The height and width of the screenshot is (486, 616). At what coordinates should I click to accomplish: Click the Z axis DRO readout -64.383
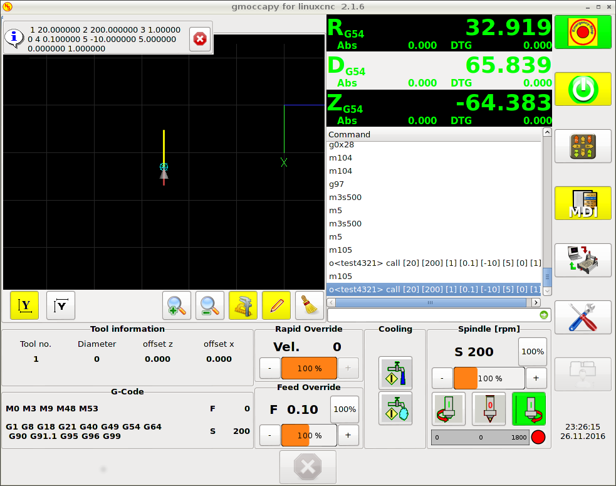(x=504, y=103)
